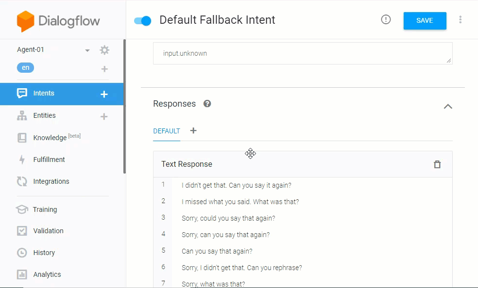Image resolution: width=478 pixels, height=288 pixels.
Task: Add a new intent with the plus button
Action: point(103,94)
